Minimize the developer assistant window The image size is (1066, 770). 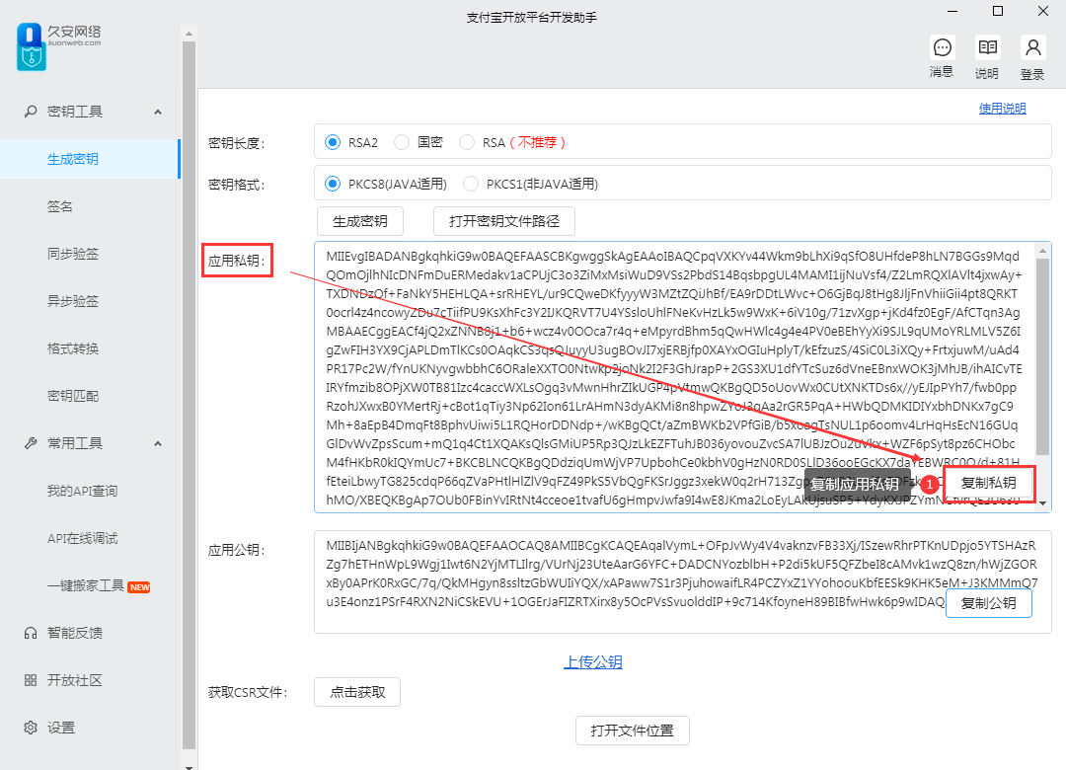click(x=952, y=12)
